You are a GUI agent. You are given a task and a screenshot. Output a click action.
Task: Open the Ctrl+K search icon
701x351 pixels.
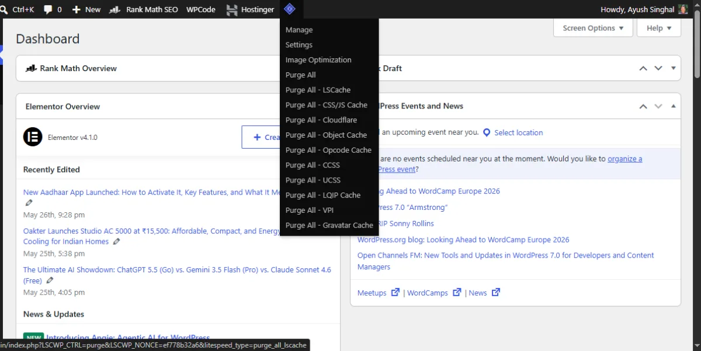click(x=4, y=9)
